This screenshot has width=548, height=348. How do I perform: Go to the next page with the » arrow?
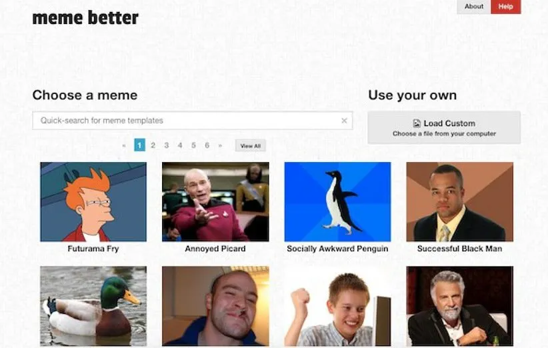(220, 145)
